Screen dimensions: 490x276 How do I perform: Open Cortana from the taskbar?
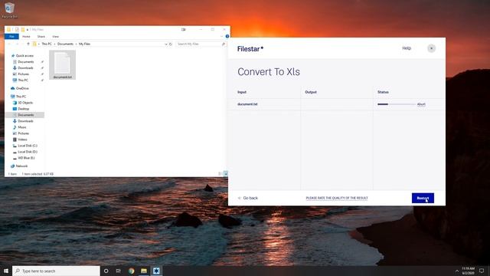[106, 271]
